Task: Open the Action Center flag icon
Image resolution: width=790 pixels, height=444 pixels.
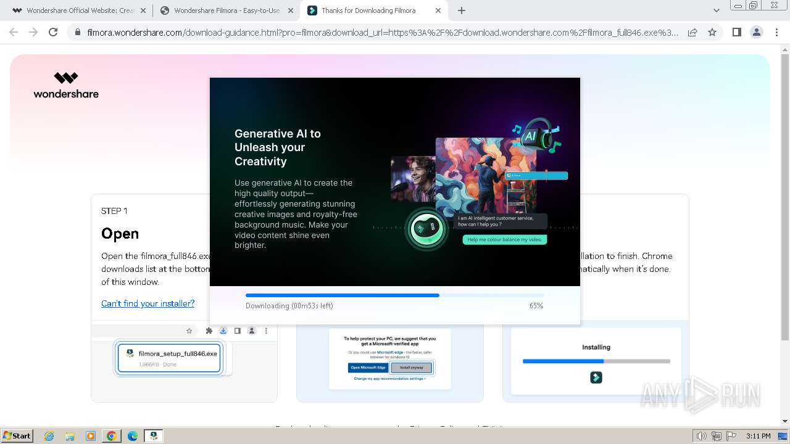Action: pyautogui.click(x=731, y=436)
